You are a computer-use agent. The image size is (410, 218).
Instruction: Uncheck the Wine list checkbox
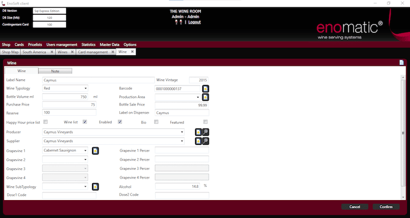[85, 122]
